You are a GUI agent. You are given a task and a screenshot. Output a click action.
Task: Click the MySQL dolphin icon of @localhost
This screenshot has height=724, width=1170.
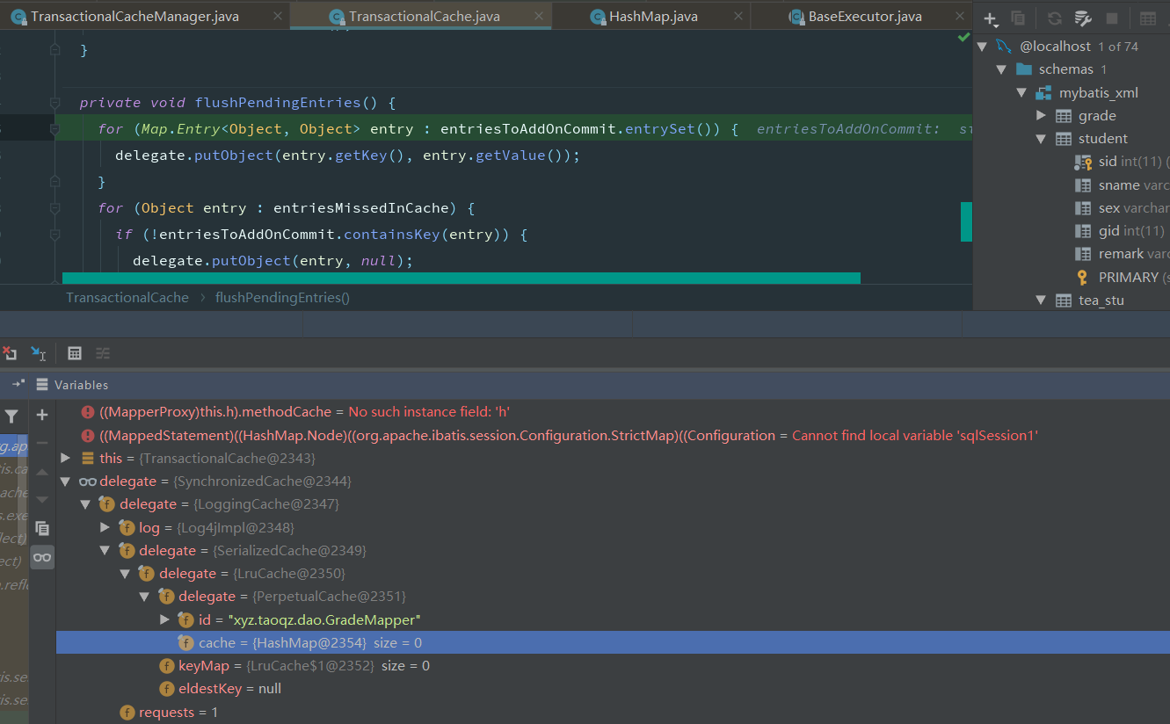click(x=1004, y=47)
